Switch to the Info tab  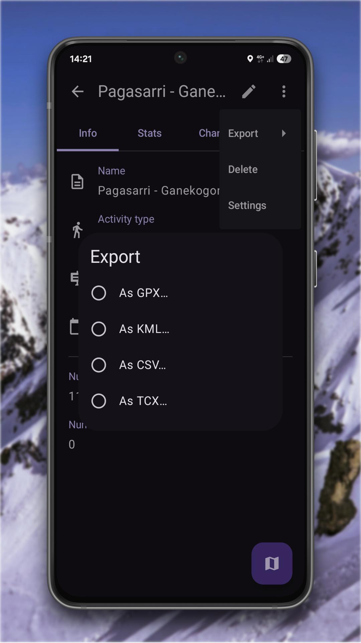(x=88, y=133)
